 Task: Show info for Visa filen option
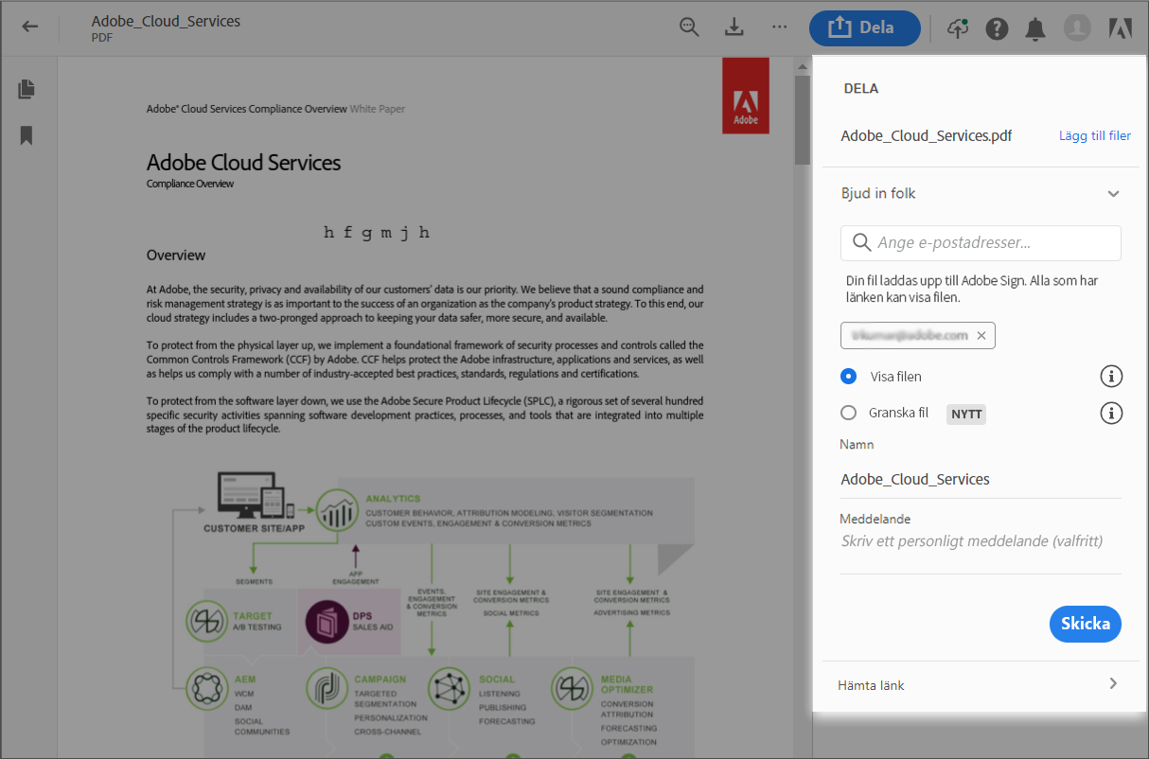pyautogui.click(x=1111, y=377)
